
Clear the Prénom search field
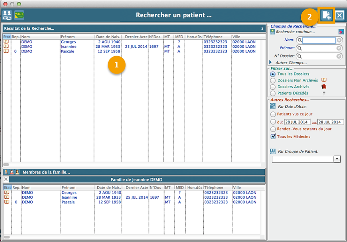(339, 48)
